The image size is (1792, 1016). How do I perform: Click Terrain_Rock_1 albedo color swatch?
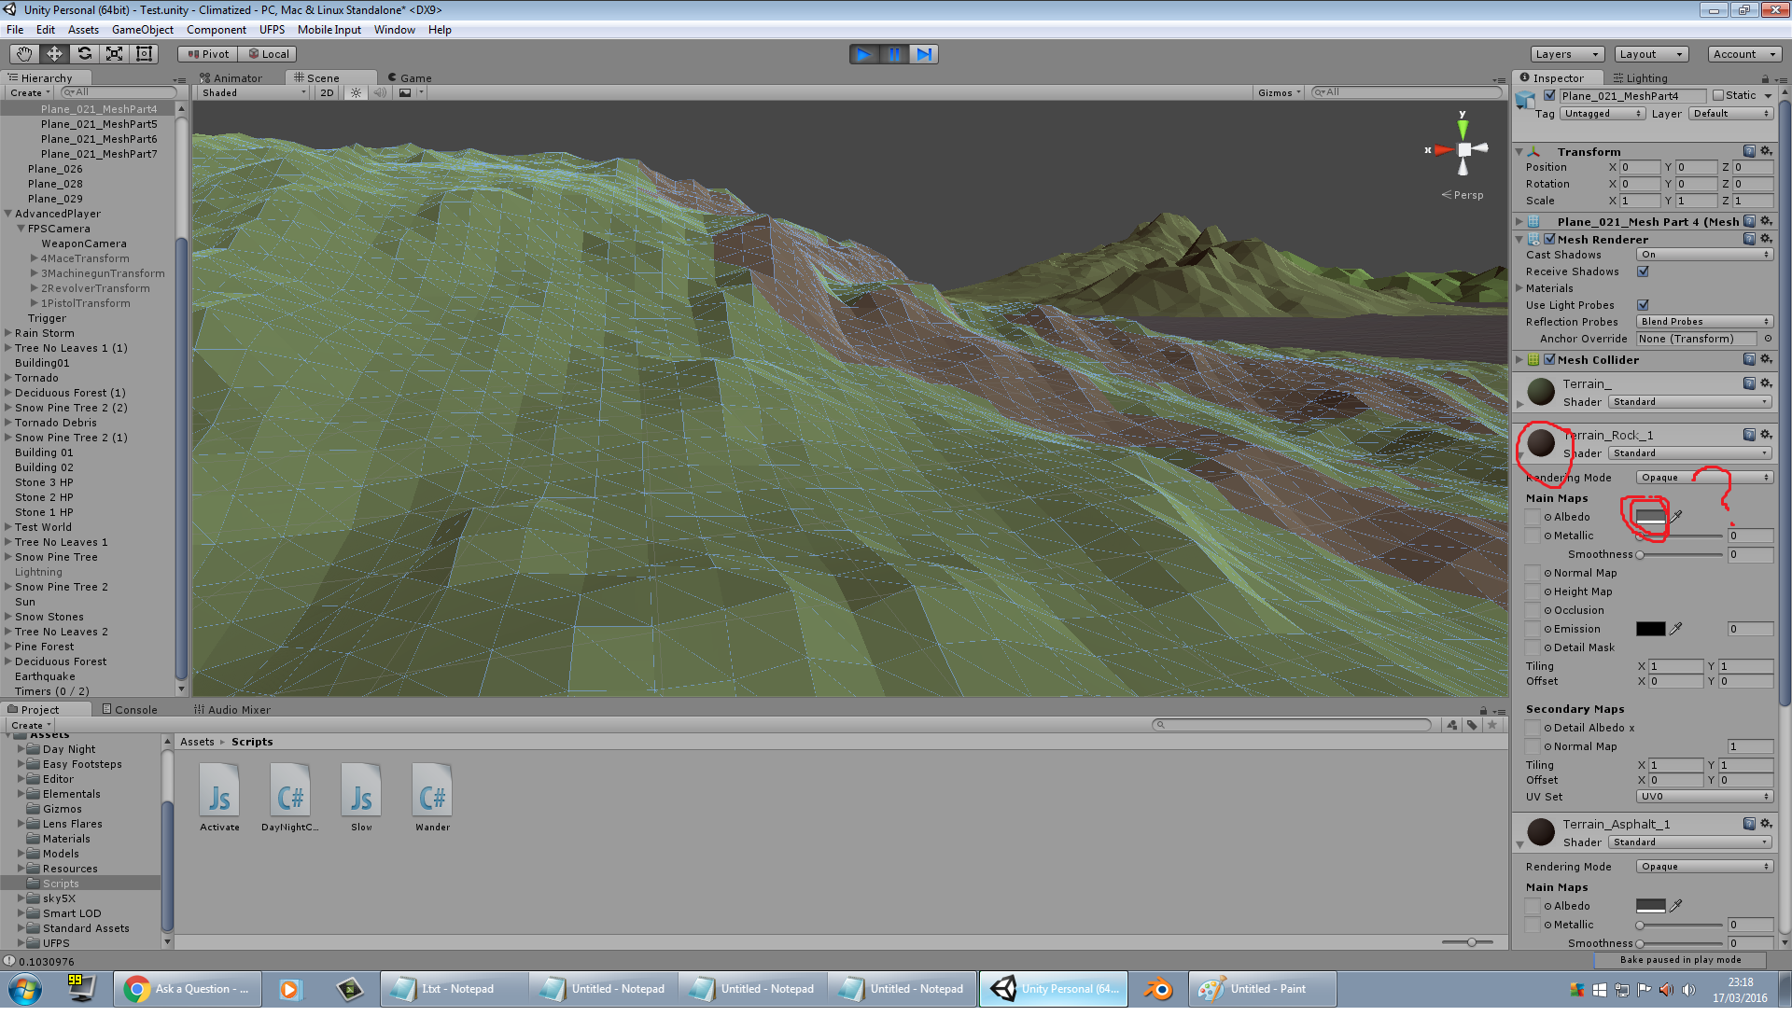(1650, 517)
